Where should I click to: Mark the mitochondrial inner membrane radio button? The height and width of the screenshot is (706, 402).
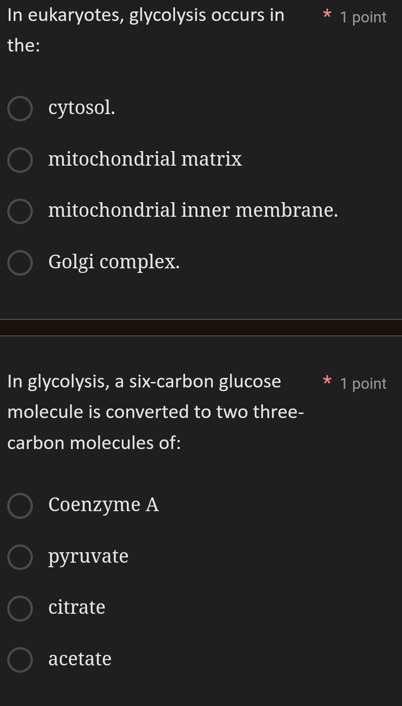pos(20,211)
